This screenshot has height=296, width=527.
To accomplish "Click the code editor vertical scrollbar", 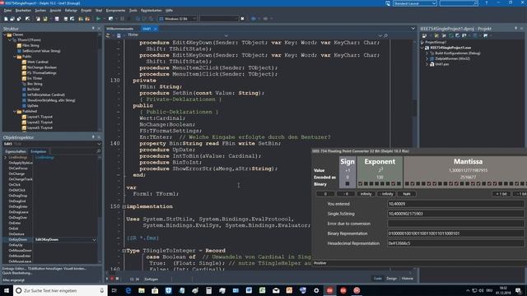I will pos(415,155).
